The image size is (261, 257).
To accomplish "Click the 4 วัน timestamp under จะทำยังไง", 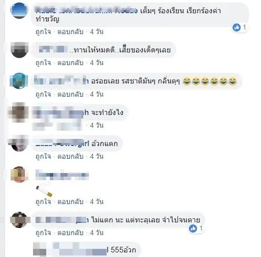I will coord(96,125).
